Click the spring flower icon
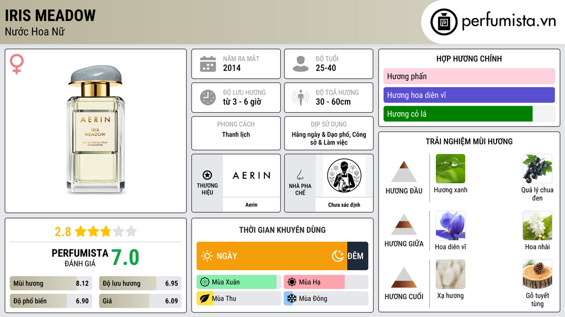Screen dimensions: 565x317 point(205,282)
